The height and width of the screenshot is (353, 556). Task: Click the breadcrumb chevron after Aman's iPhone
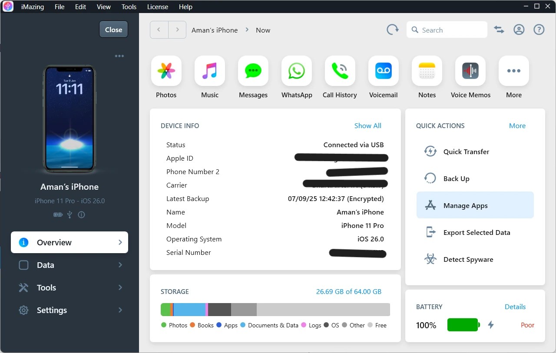(247, 30)
